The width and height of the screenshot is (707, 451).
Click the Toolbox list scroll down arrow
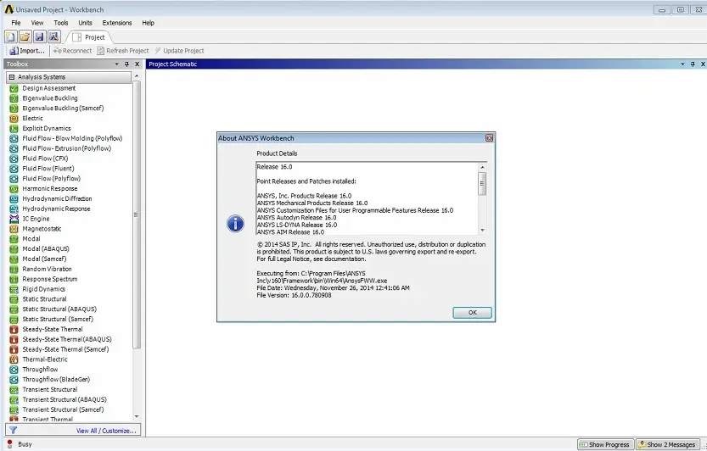coord(137,417)
